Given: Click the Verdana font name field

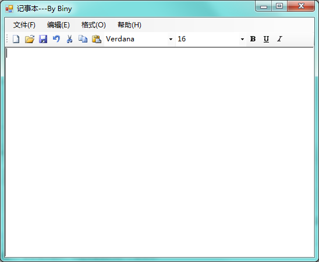Looking at the screenshot, I should tap(136, 39).
